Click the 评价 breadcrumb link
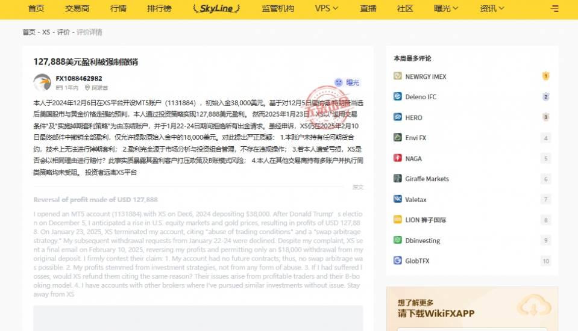Image resolution: width=578 pixels, height=331 pixels. [x=63, y=32]
